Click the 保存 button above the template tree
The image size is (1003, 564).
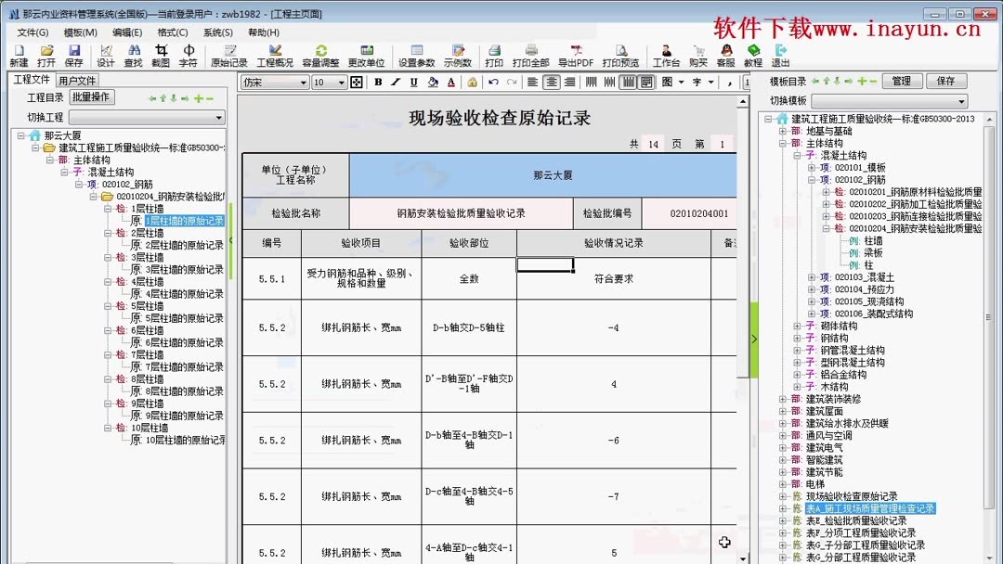pyautogui.click(x=946, y=81)
